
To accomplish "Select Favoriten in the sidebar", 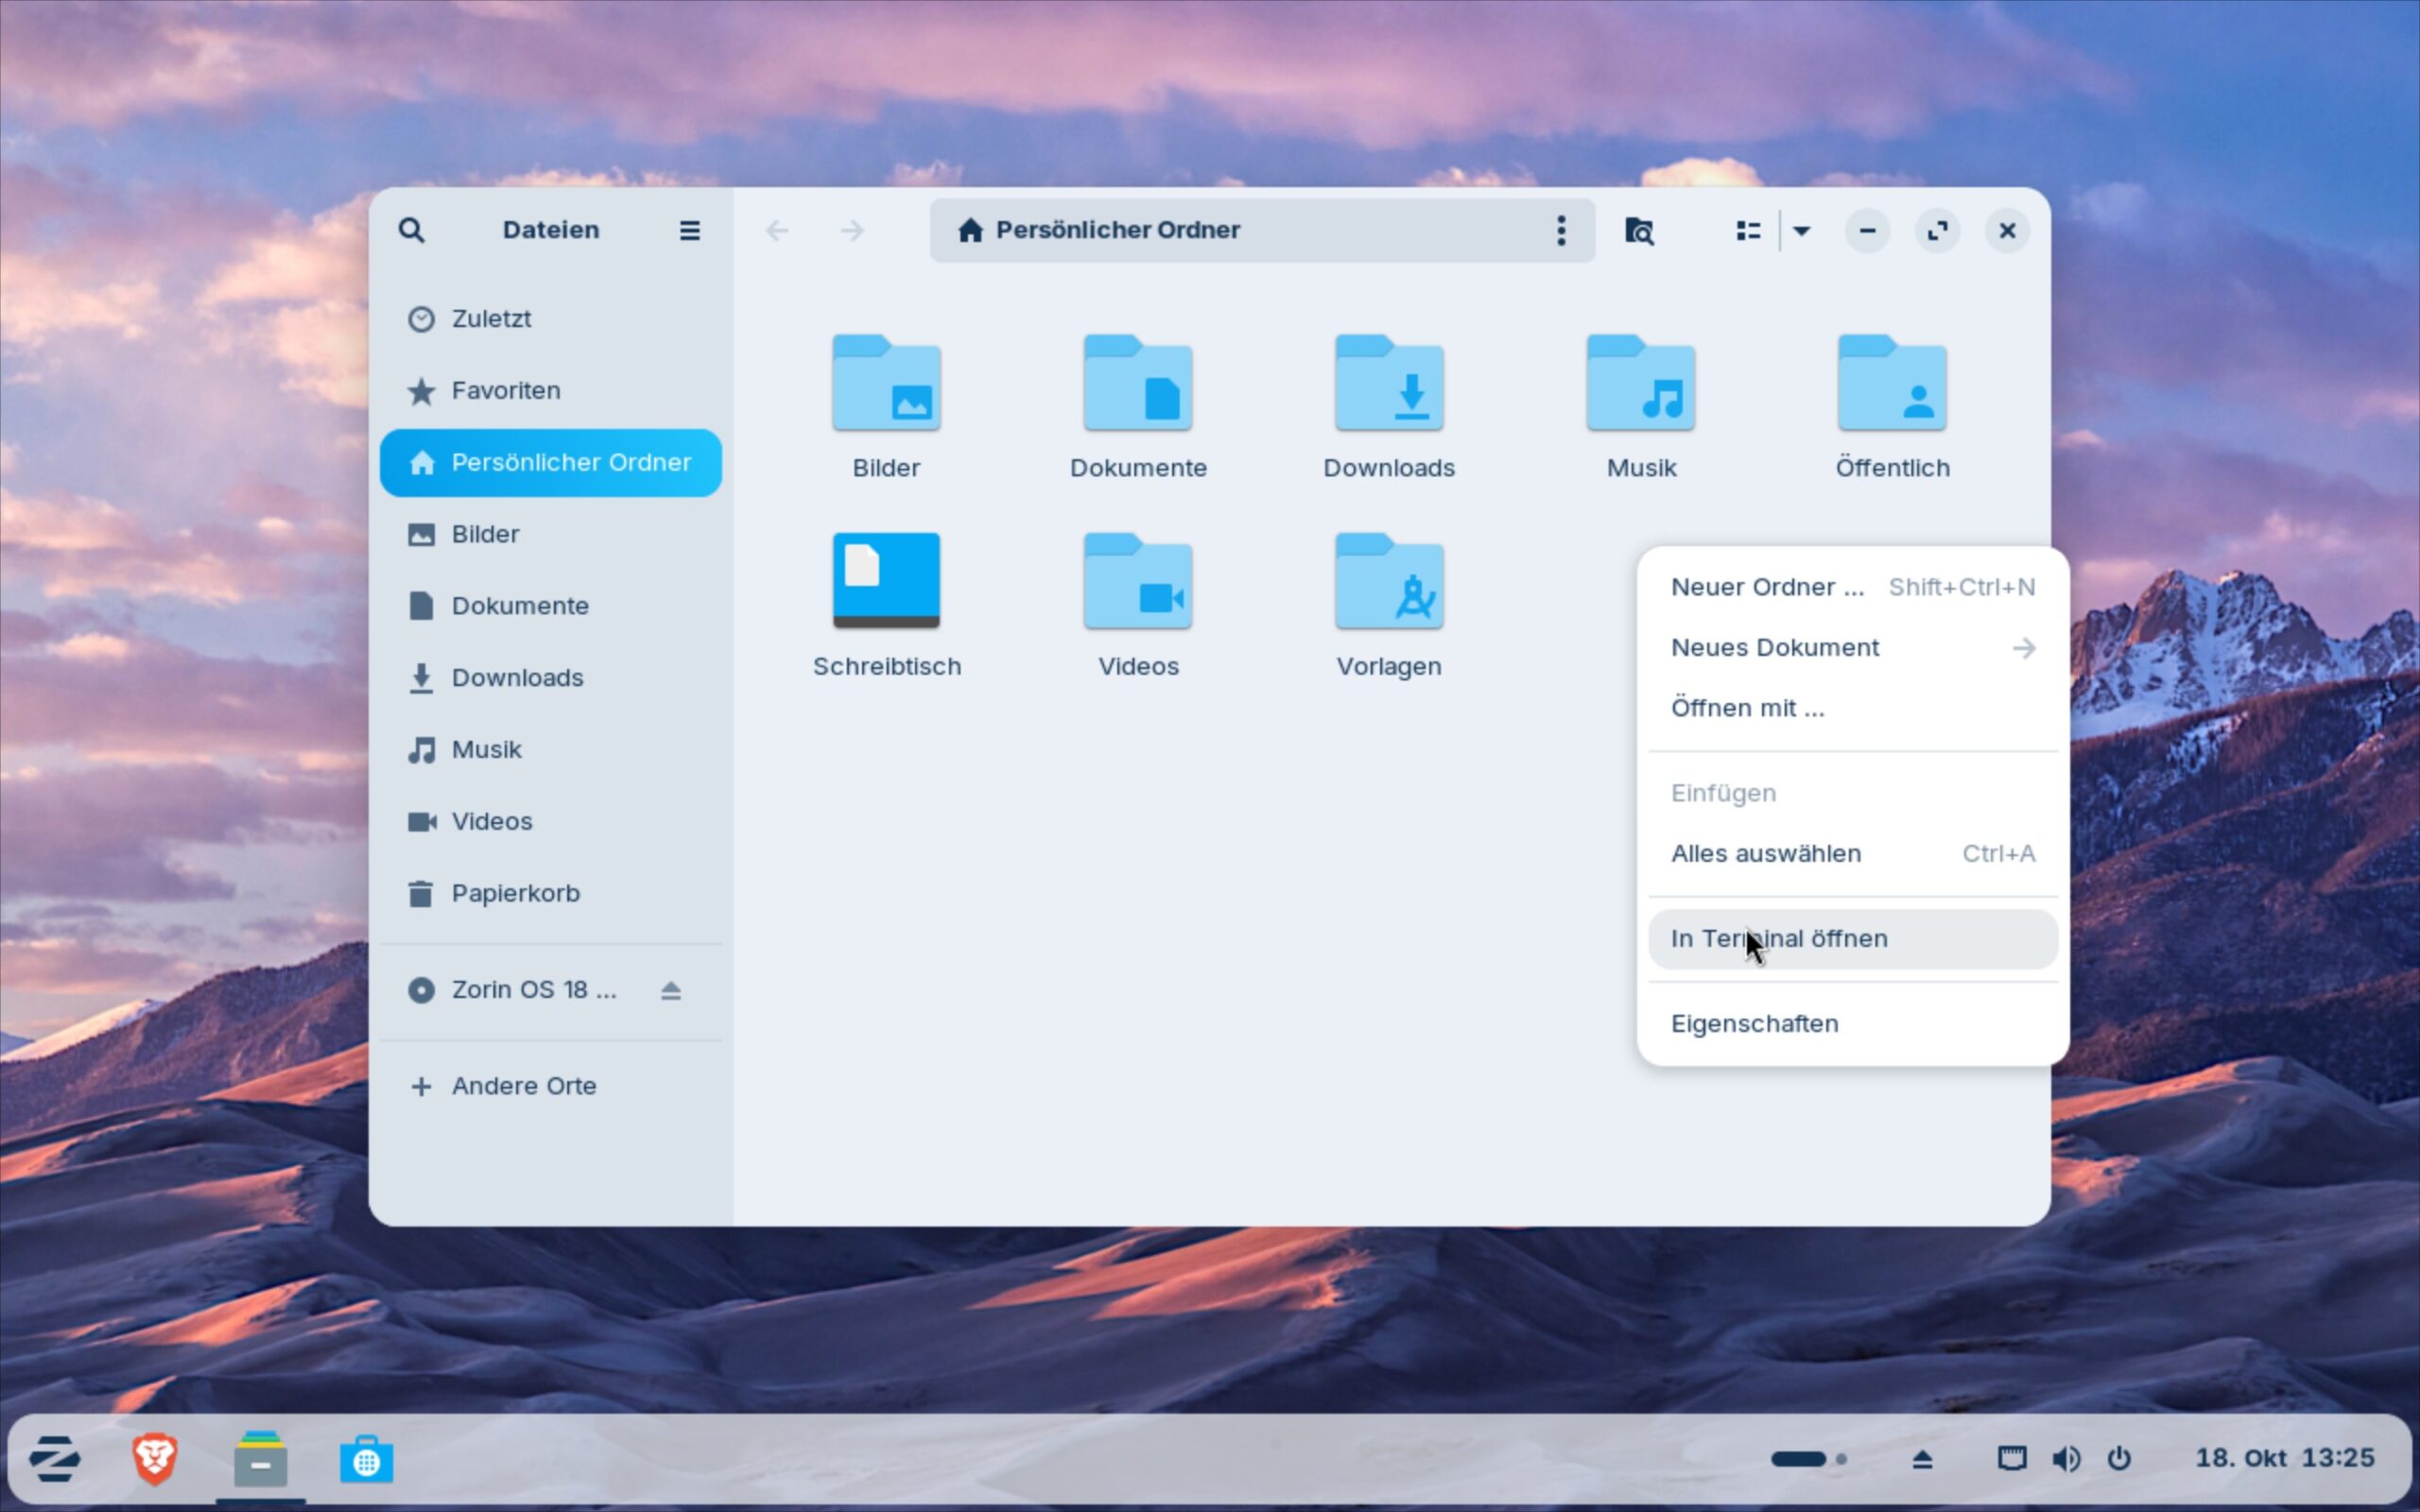I will (505, 390).
